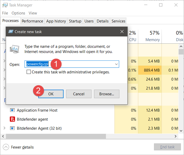Click the Run dialog computer icon
184x155 pixels.
[15, 49]
